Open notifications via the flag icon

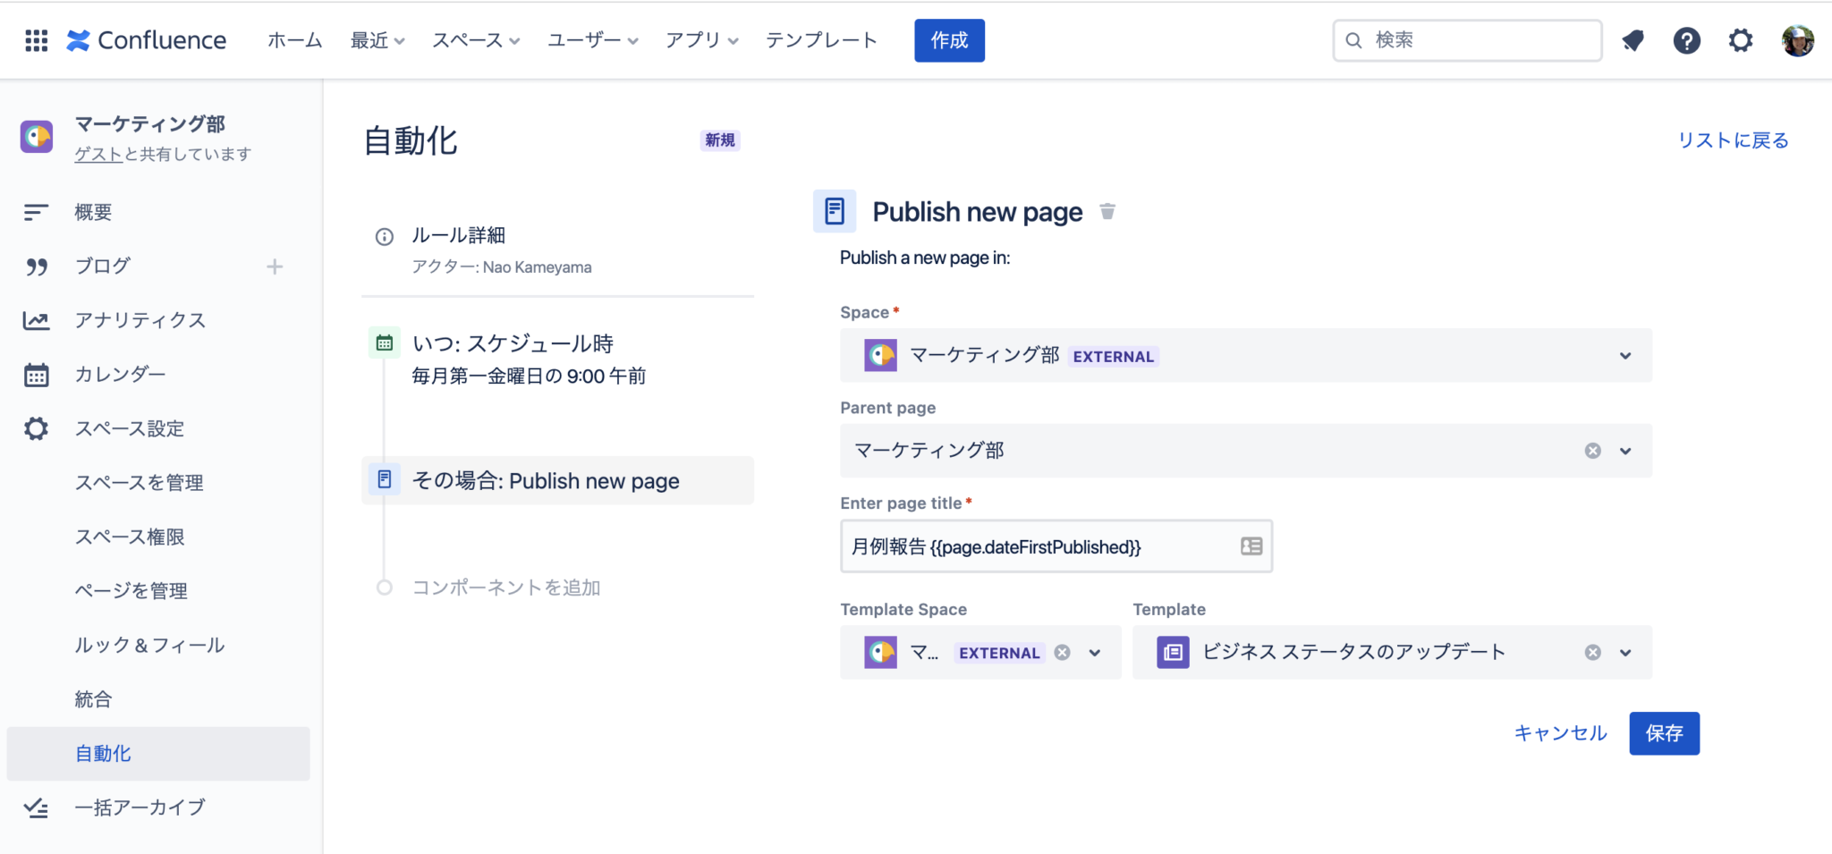pos(1633,40)
